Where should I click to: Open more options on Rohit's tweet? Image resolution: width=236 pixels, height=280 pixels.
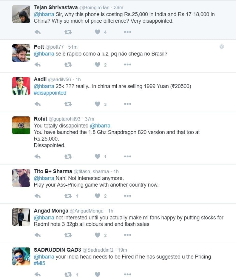tap(127, 156)
